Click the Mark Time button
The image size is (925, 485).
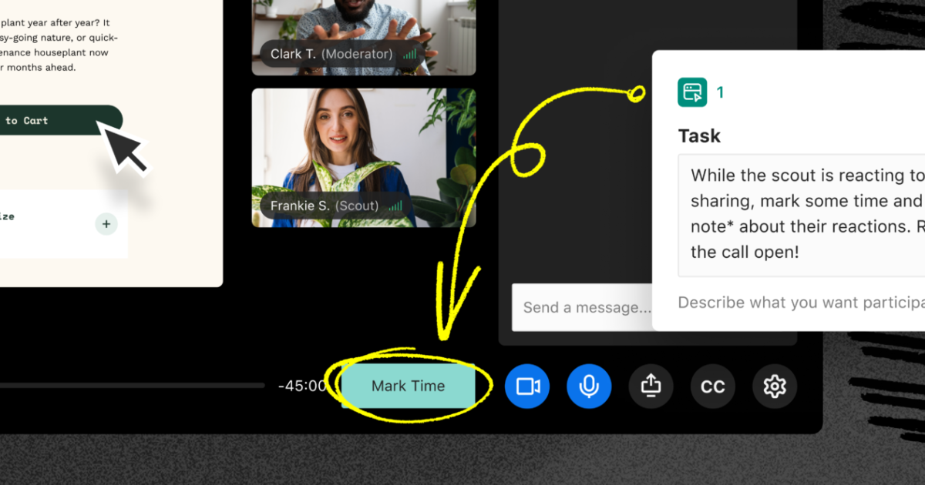point(409,386)
